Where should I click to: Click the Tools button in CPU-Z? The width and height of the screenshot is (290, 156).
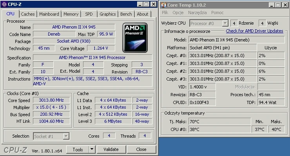(78, 149)
